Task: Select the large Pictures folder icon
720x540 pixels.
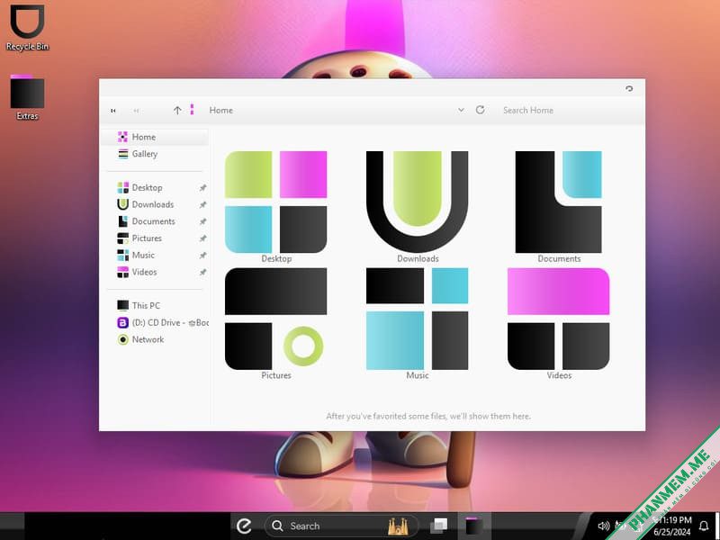Action: coord(276,319)
